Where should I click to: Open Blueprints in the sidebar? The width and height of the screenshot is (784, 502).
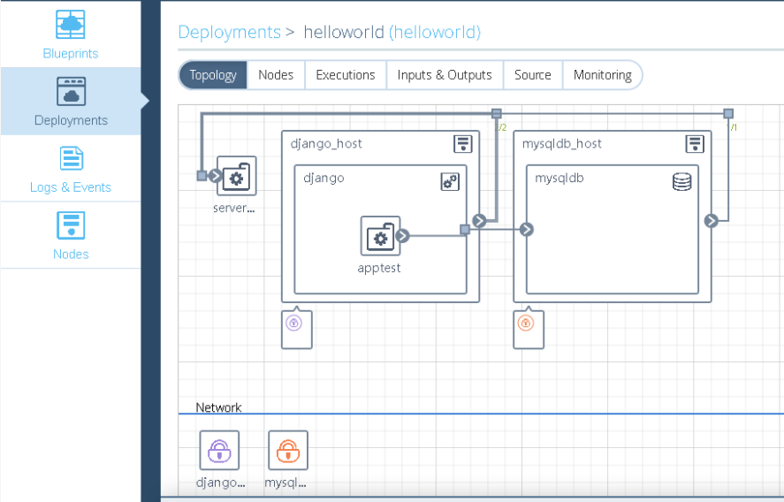71,34
